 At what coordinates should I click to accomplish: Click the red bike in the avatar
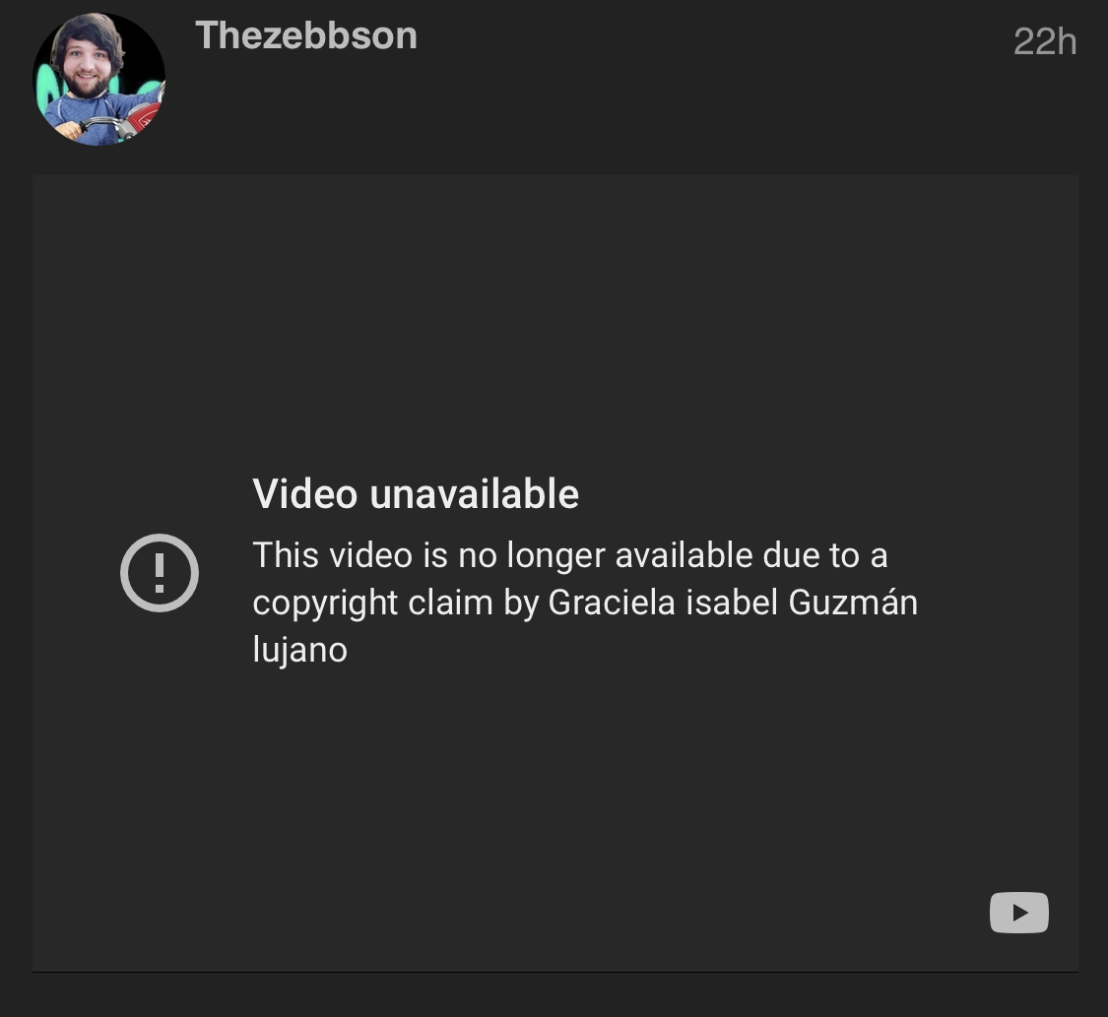click(141, 119)
